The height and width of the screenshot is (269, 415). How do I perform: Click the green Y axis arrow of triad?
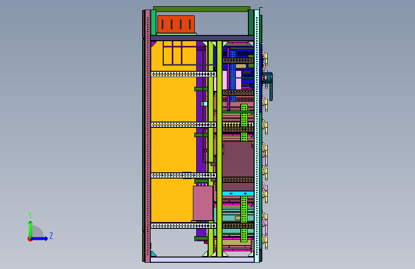pyautogui.click(x=30, y=229)
